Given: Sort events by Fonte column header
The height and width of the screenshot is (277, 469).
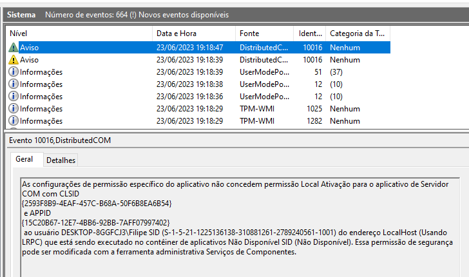Looking at the screenshot, I should tap(264, 33).
